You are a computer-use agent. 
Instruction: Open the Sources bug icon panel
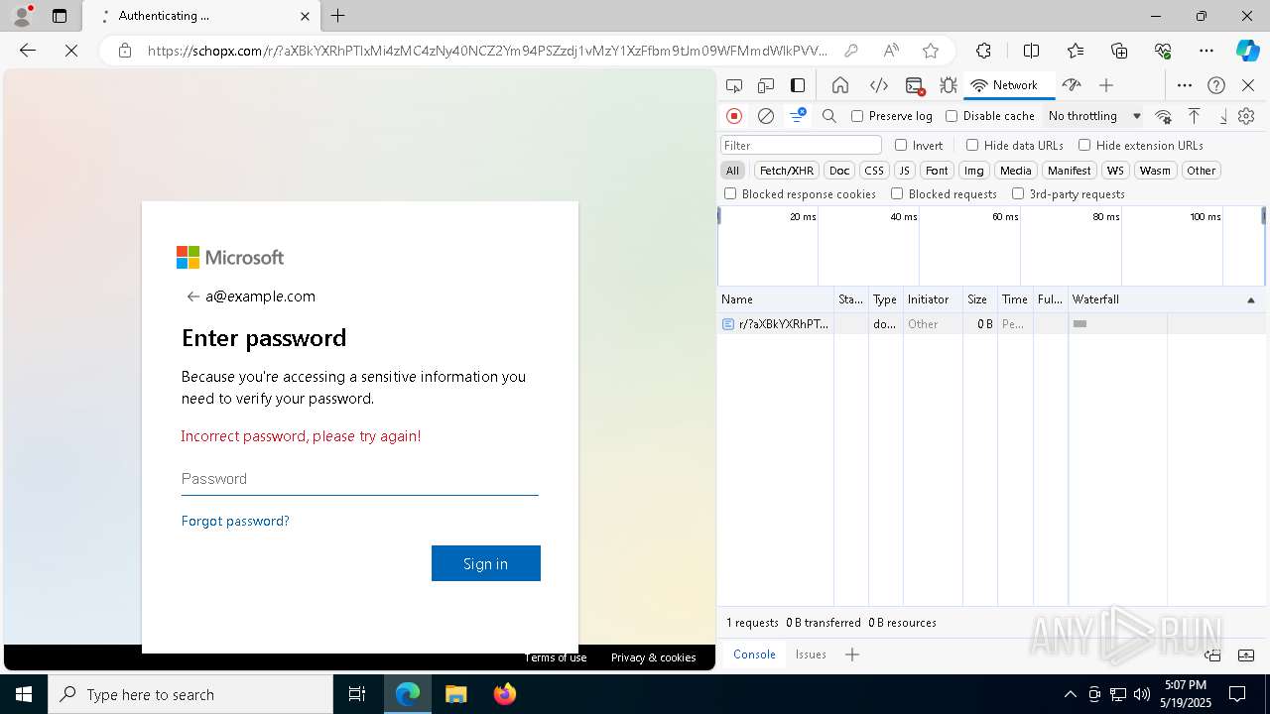pos(949,85)
